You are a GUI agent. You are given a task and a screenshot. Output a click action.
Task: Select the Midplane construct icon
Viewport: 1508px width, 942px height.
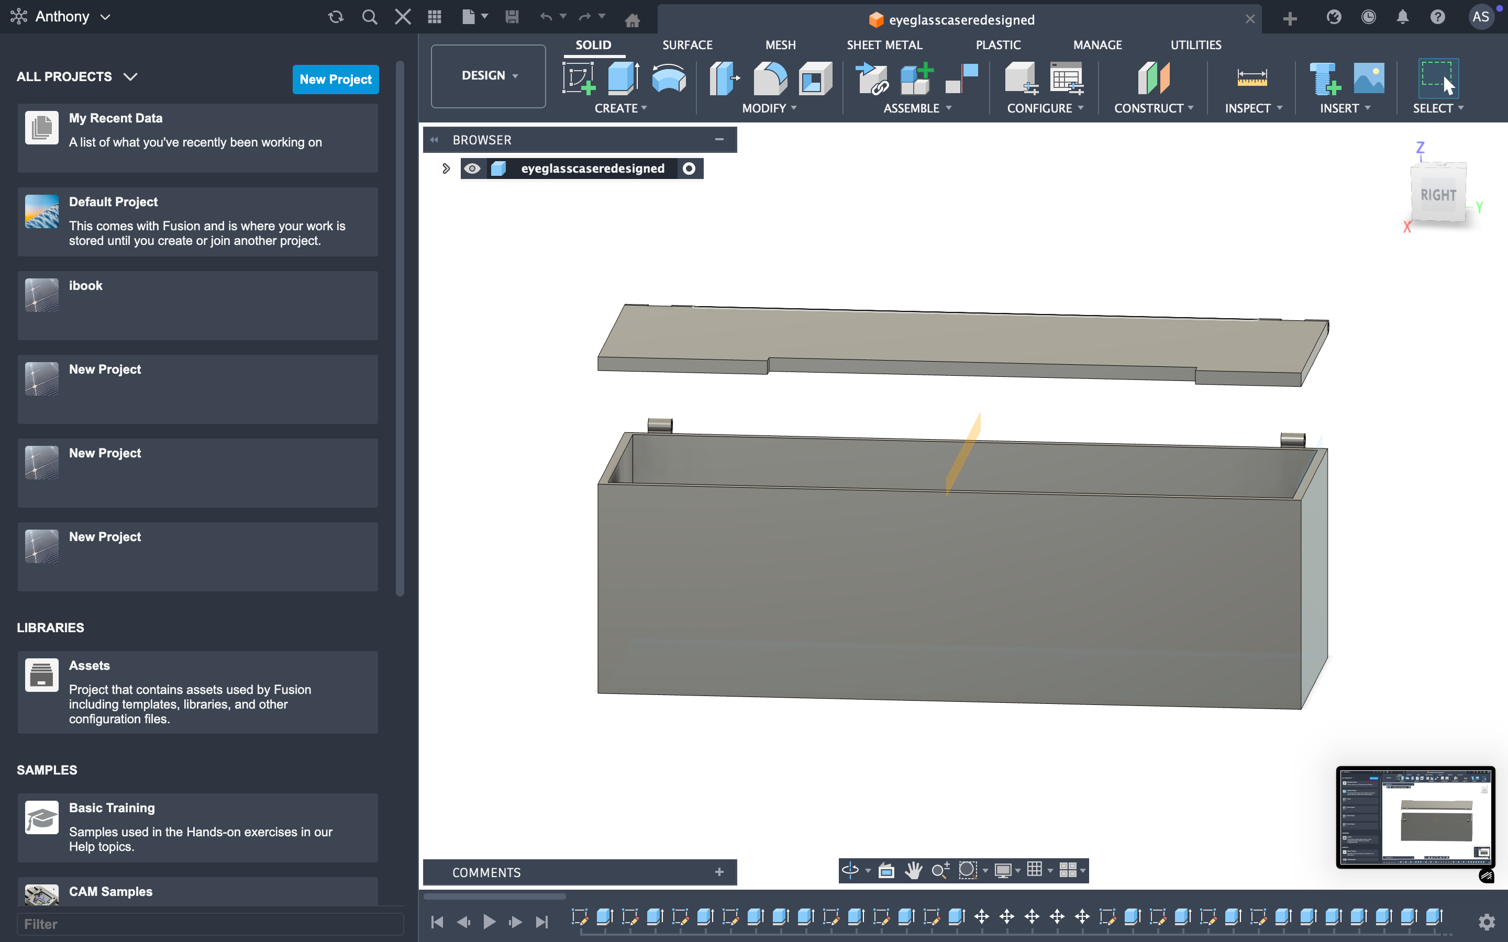(x=1153, y=78)
